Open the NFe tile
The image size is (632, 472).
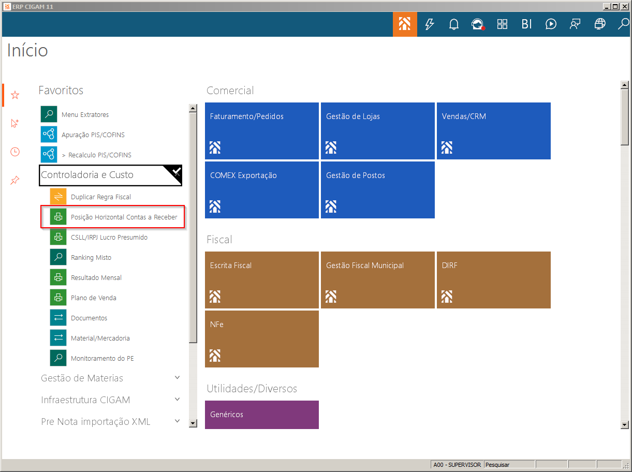tap(262, 339)
